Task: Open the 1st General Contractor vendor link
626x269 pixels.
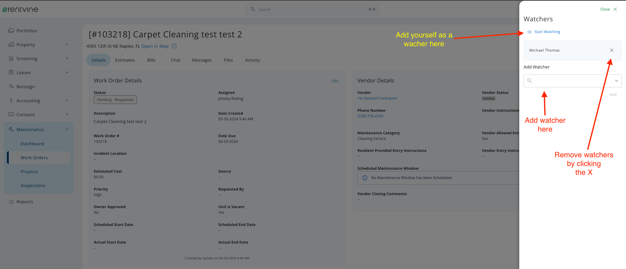Action: pyautogui.click(x=377, y=98)
